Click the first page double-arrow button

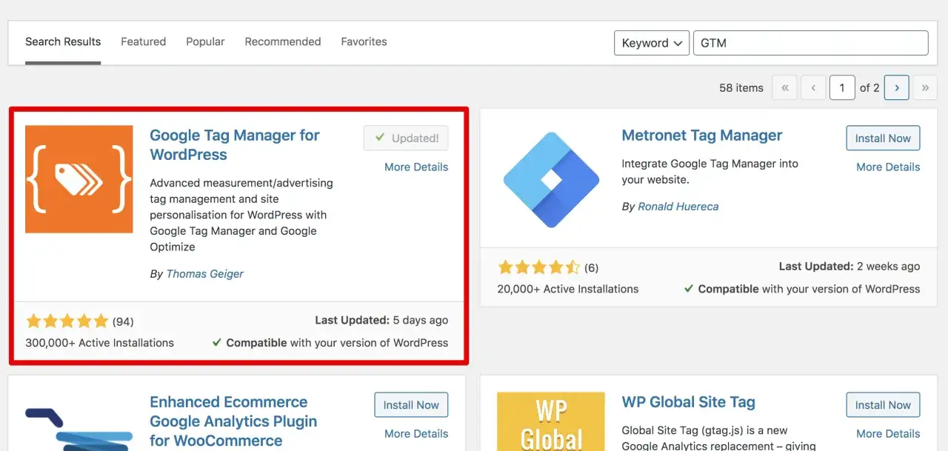[785, 87]
